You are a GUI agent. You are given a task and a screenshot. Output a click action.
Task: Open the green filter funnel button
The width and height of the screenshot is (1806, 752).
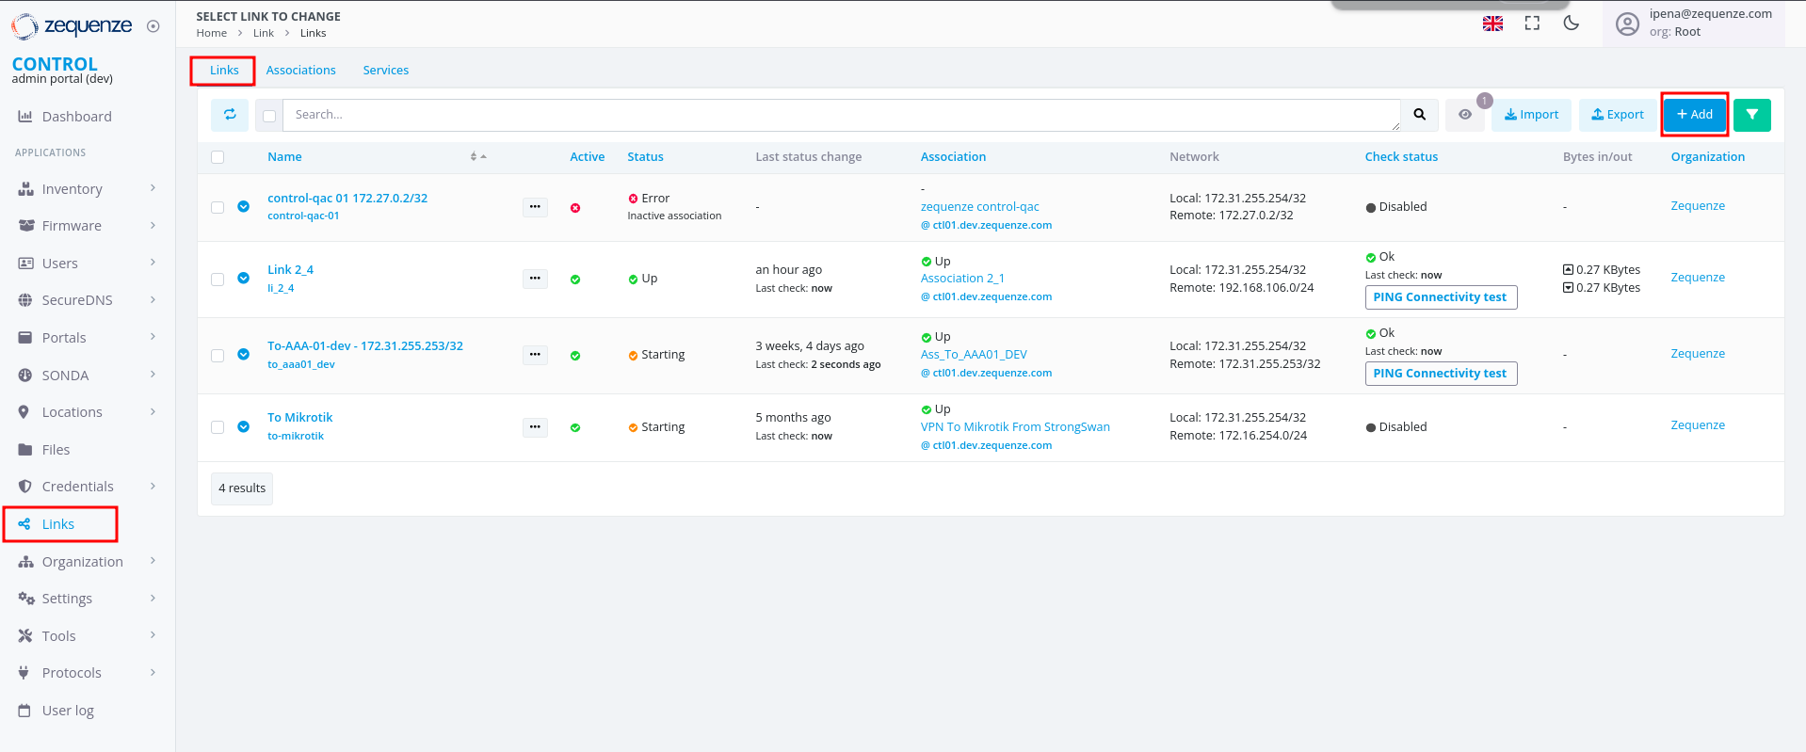pos(1751,115)
